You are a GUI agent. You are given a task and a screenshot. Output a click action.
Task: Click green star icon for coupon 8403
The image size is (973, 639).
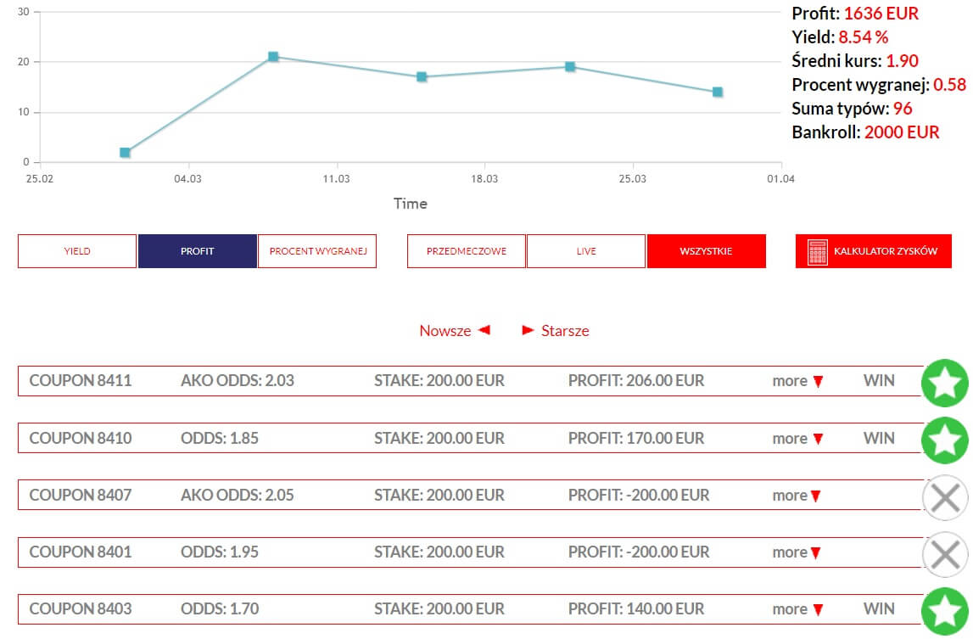(x=944, y=611)
